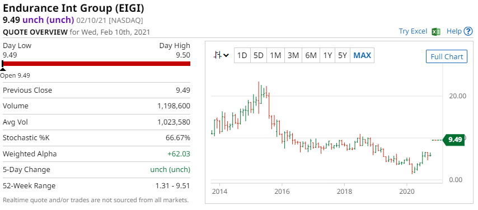Click the black Open price triangle marker
Viewport: 478px width, 210px height.
[x=3, y=69]
